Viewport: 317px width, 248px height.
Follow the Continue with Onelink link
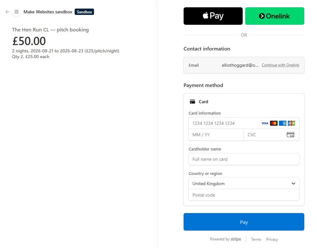click(280, 65)
